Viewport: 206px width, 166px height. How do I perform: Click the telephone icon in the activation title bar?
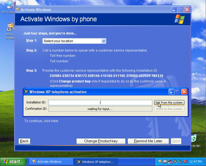tap(26, 92)
